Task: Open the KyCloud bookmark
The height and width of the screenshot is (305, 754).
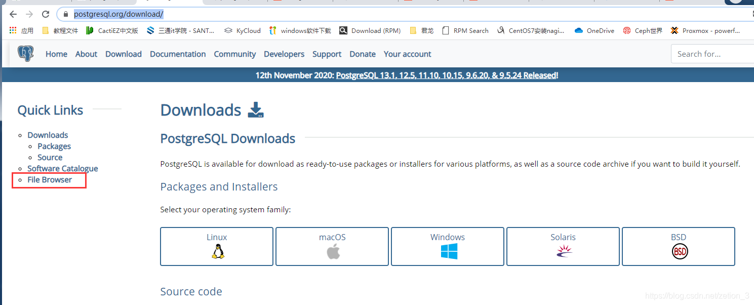Action: 243,30
